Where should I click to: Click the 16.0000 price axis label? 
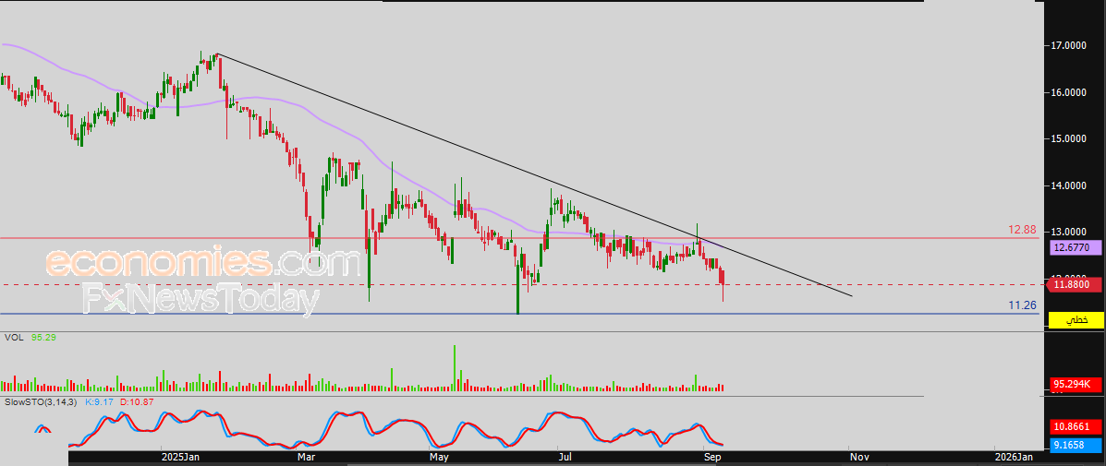point(1068,92)
